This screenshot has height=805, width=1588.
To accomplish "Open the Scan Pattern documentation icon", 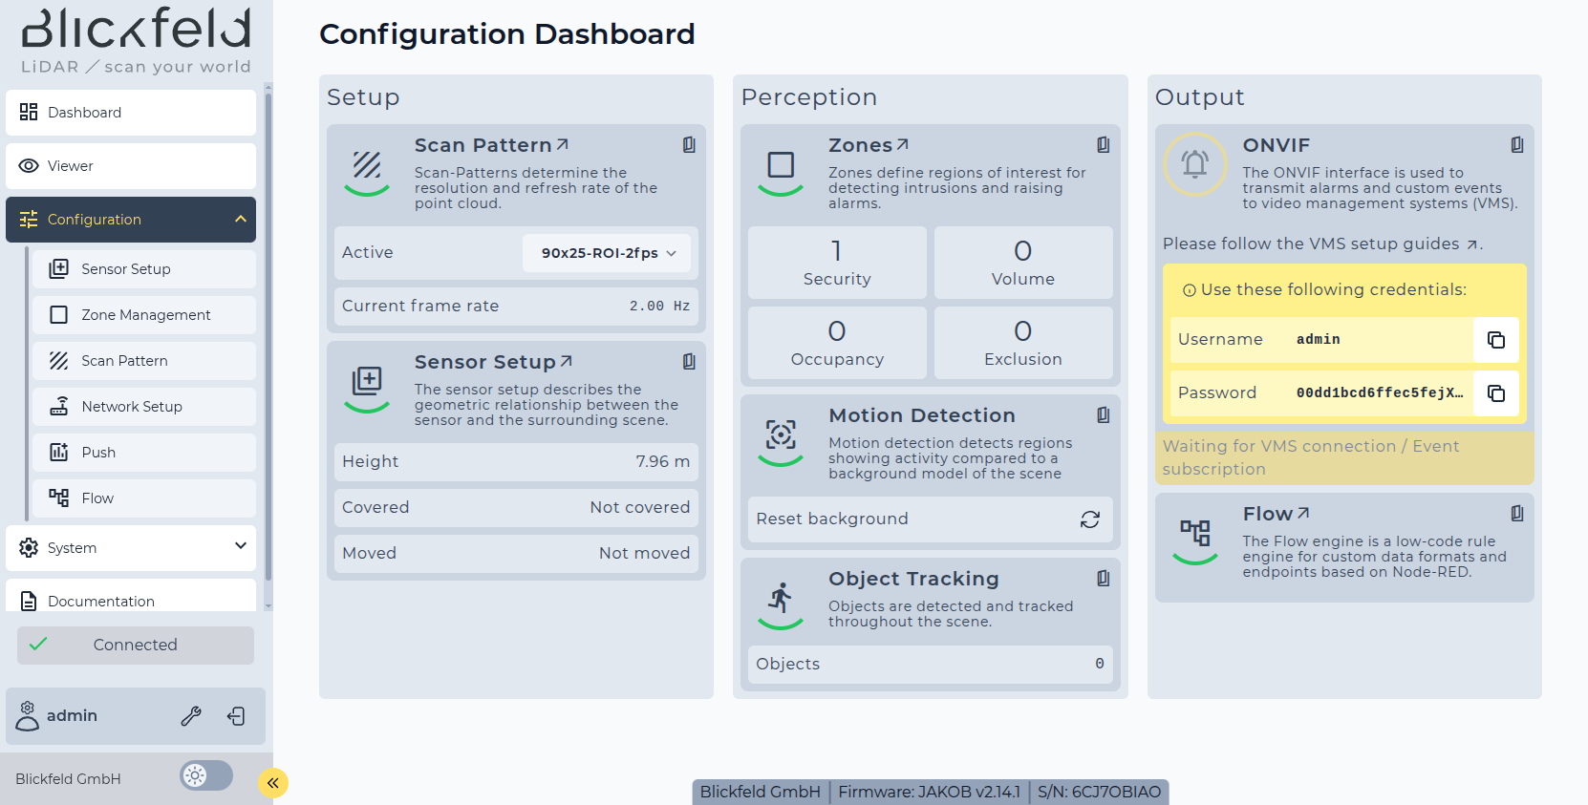I will pyautogui.click(x=689, y=145).
